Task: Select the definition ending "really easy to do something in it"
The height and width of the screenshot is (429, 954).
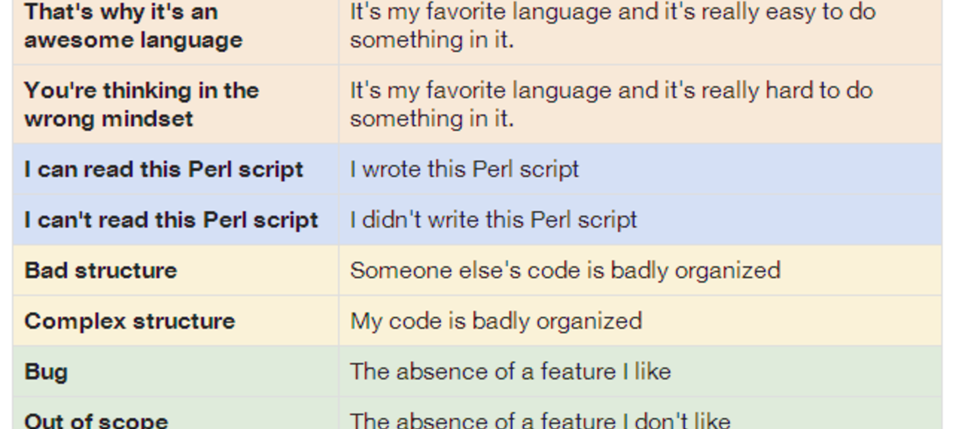Action: [x=612, y=26]
